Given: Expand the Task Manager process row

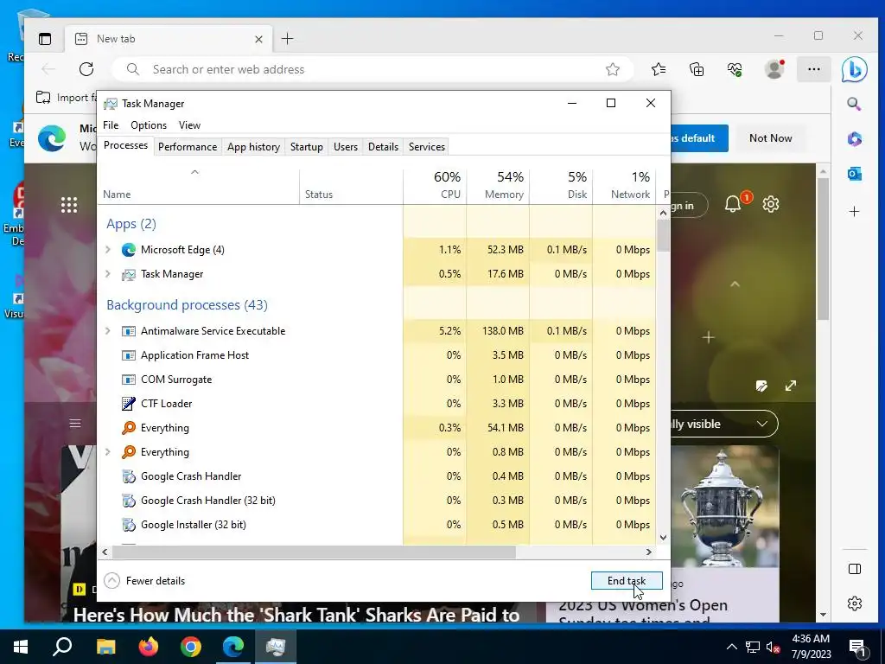Looking at the screenshot, I should (108, 274).
